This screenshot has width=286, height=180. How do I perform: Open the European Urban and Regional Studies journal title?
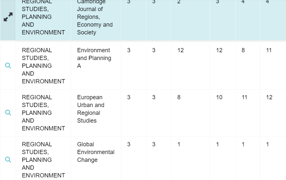(x=91, y=109)
